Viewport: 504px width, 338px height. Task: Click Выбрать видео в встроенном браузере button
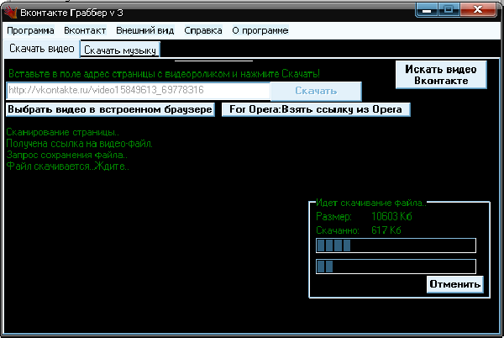(x=110, y=109)
